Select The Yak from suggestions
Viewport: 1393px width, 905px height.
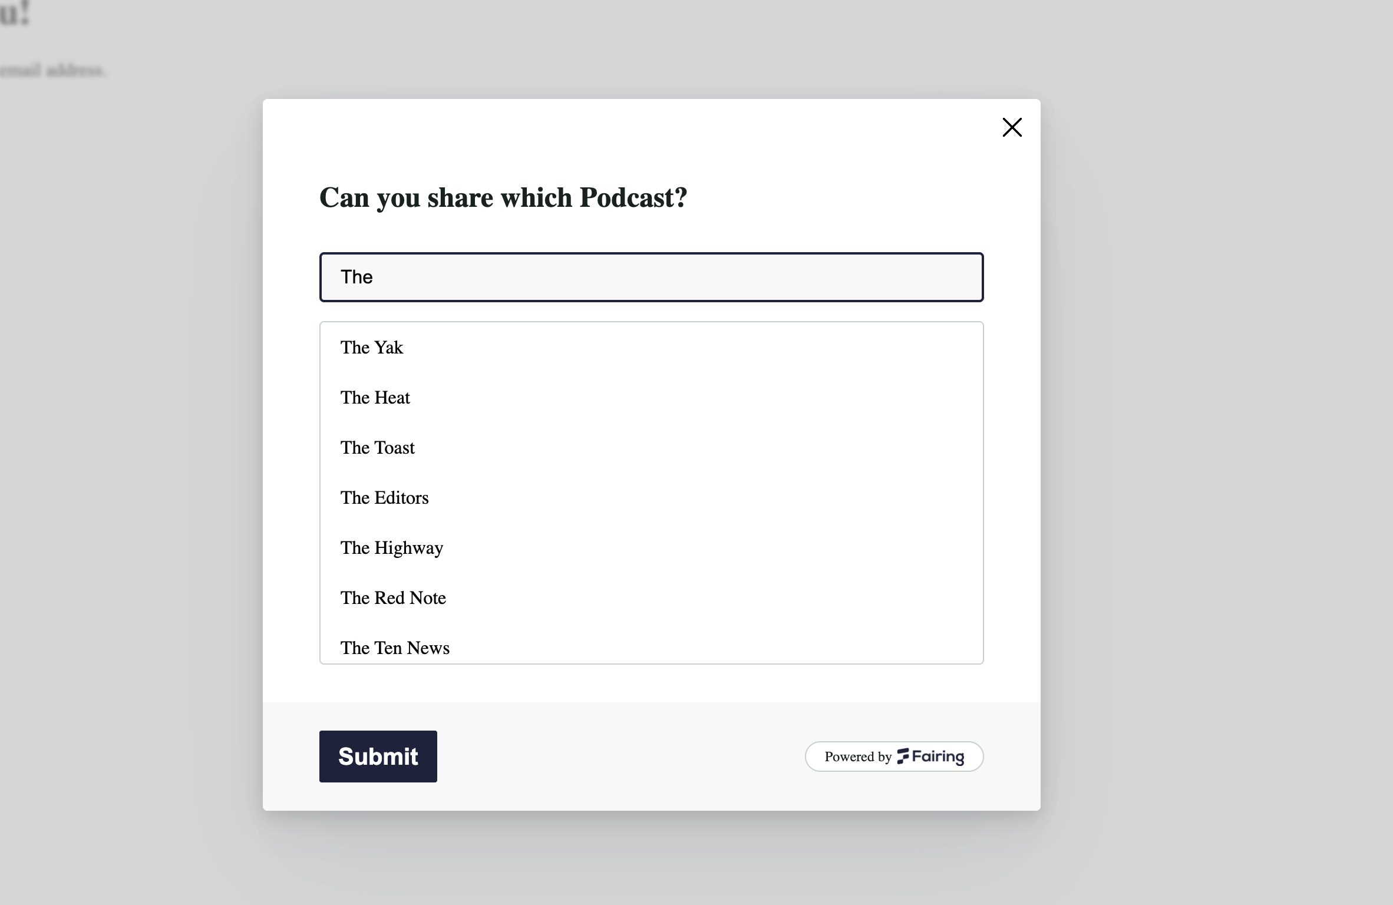click(651, 348)
